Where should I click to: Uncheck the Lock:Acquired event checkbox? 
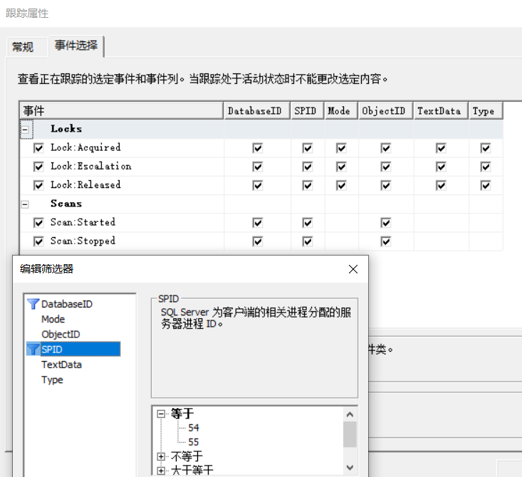click(x=38, y=148)
